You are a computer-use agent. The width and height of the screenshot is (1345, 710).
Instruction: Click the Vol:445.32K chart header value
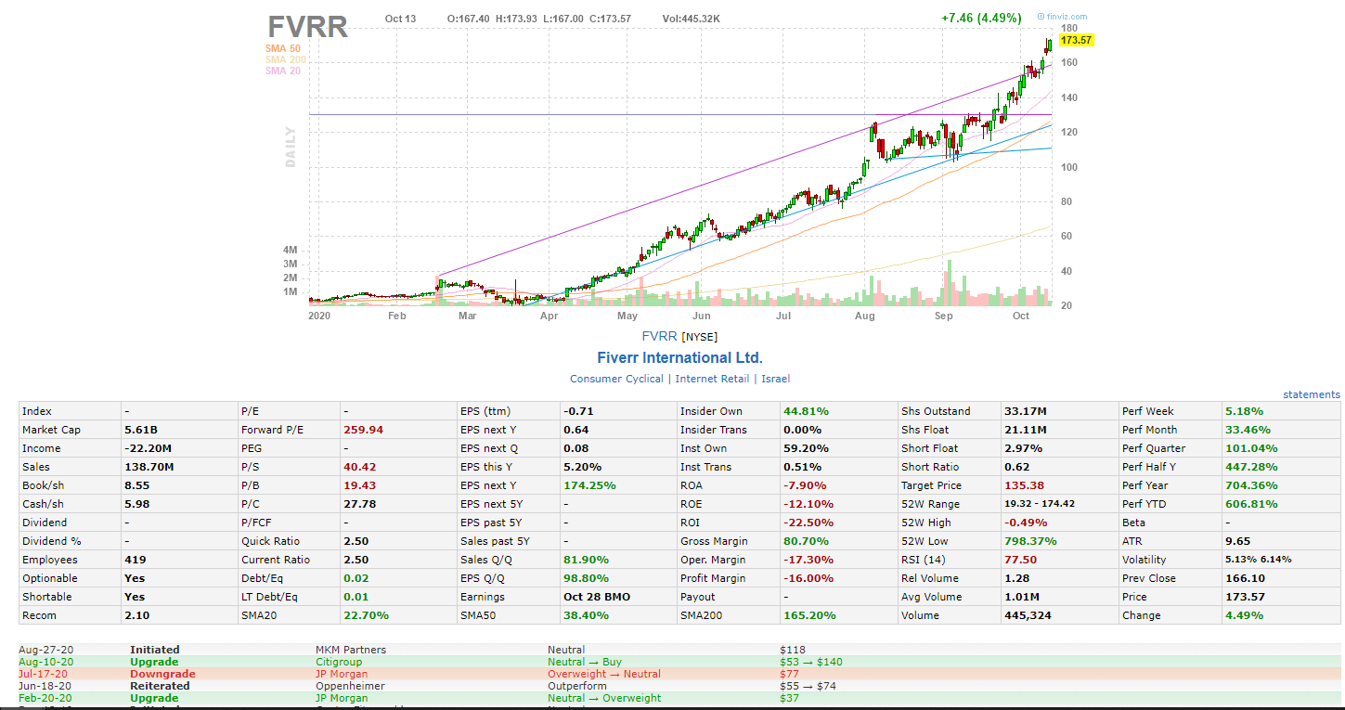[691, 19]
